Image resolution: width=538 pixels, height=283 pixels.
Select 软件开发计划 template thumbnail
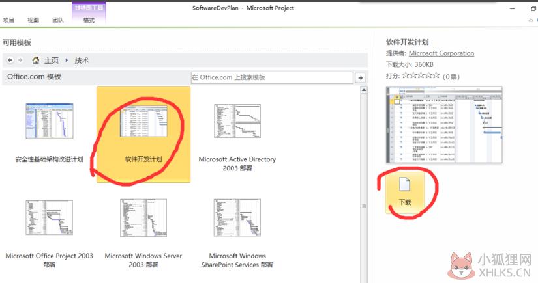coord(143,121)
